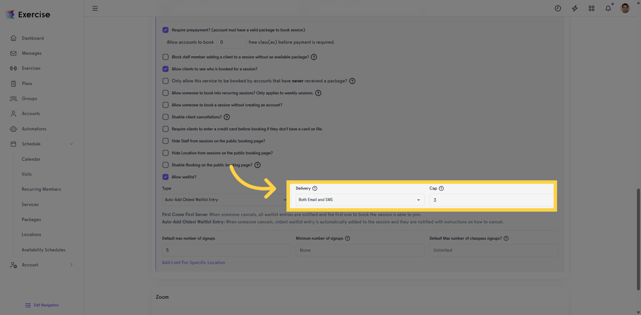Open notifications via the bell icon
Screen dimensions: 641x315
(x=608, y=8)
